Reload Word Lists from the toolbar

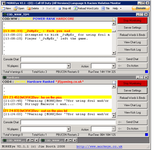pos(86,8)
